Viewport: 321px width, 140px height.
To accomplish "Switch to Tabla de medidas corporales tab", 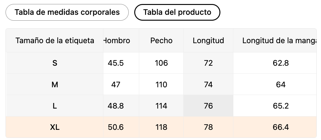I will (x=67, y=12).
